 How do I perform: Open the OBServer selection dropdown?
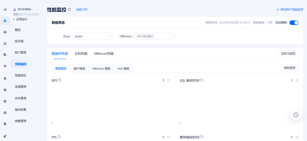pyautogui.click(x=154, y=36)
